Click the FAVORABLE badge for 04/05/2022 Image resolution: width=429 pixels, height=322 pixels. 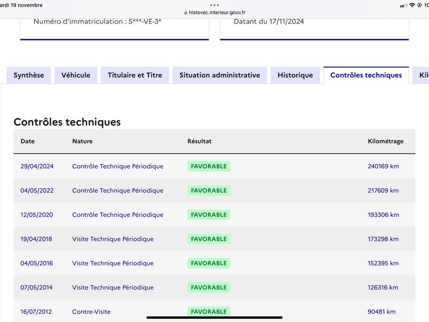coord(209,191)
